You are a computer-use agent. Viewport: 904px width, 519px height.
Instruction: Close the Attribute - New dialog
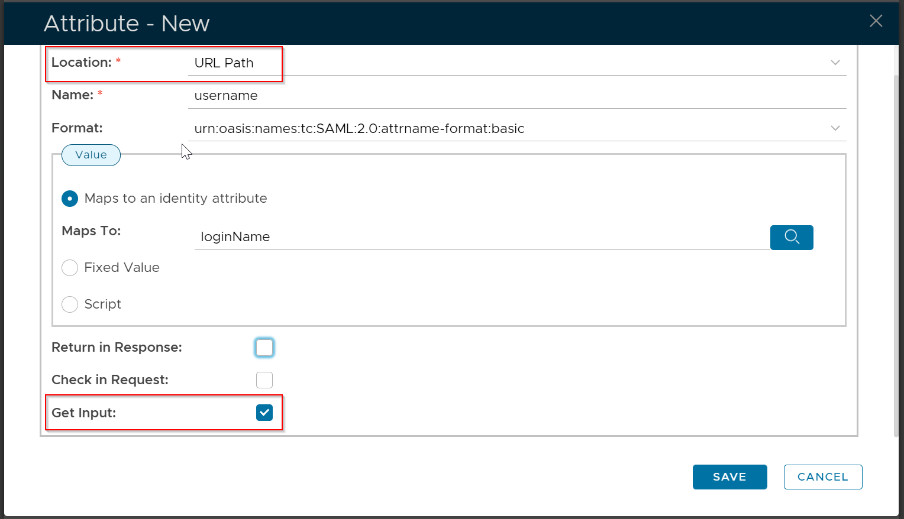pos(876,21)
